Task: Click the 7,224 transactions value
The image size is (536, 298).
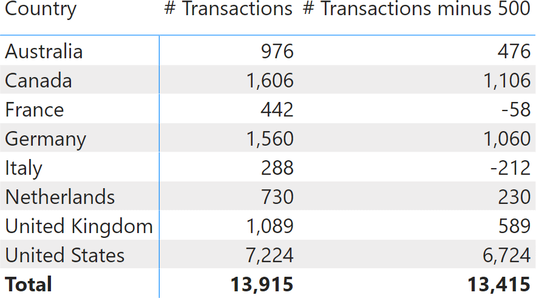Action: coord(270,256)
